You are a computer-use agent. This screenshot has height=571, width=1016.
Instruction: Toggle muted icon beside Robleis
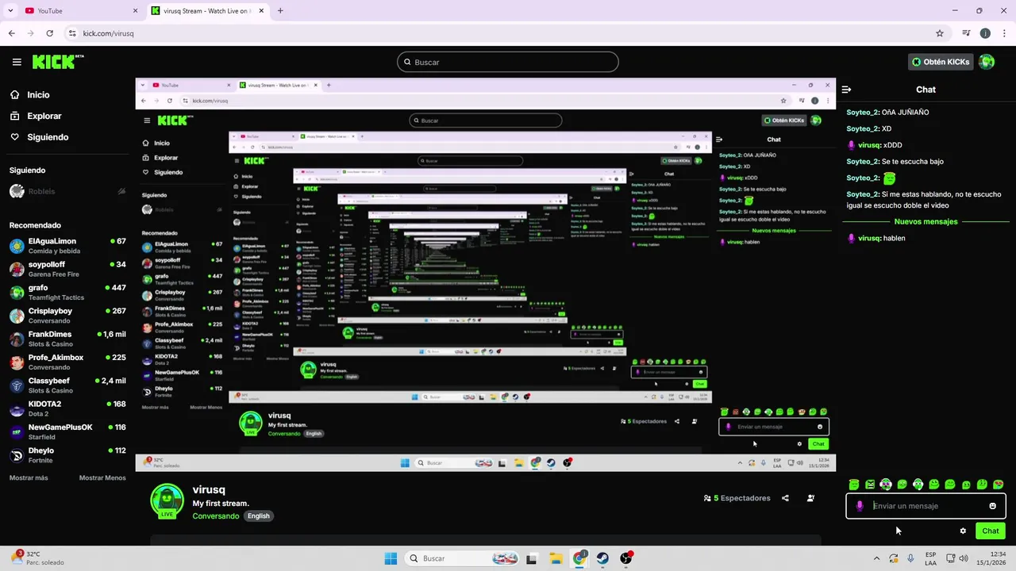tap(121, 191)
